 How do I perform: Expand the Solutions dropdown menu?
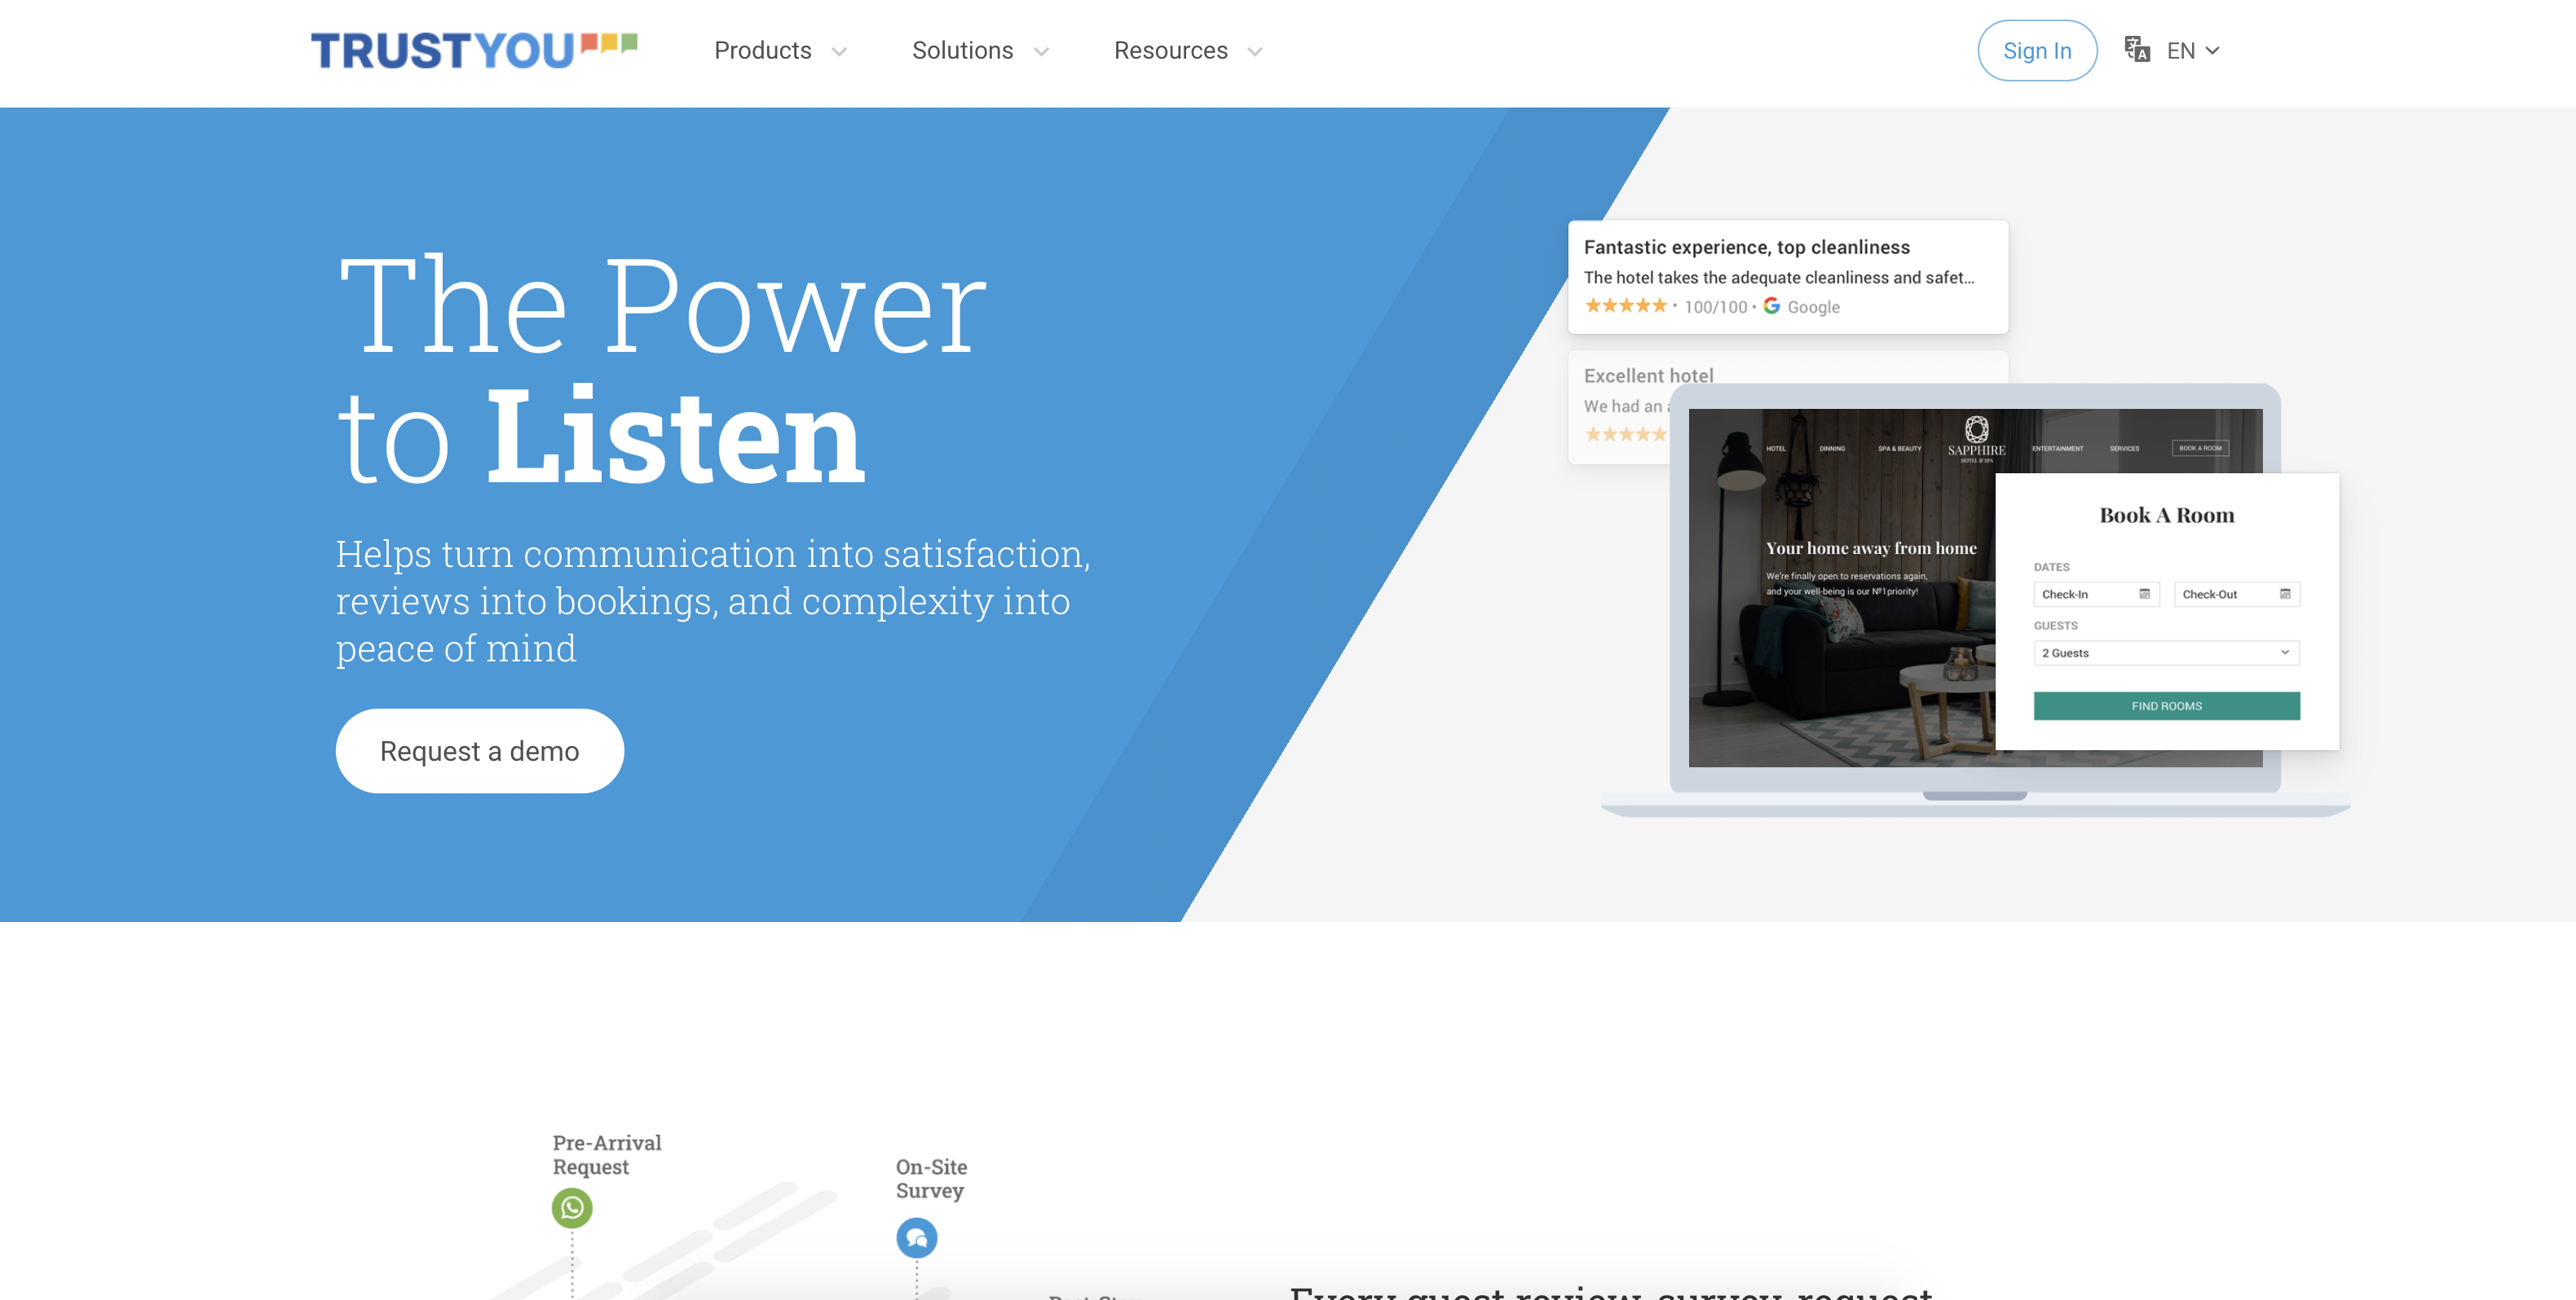(x=981, y=50)
